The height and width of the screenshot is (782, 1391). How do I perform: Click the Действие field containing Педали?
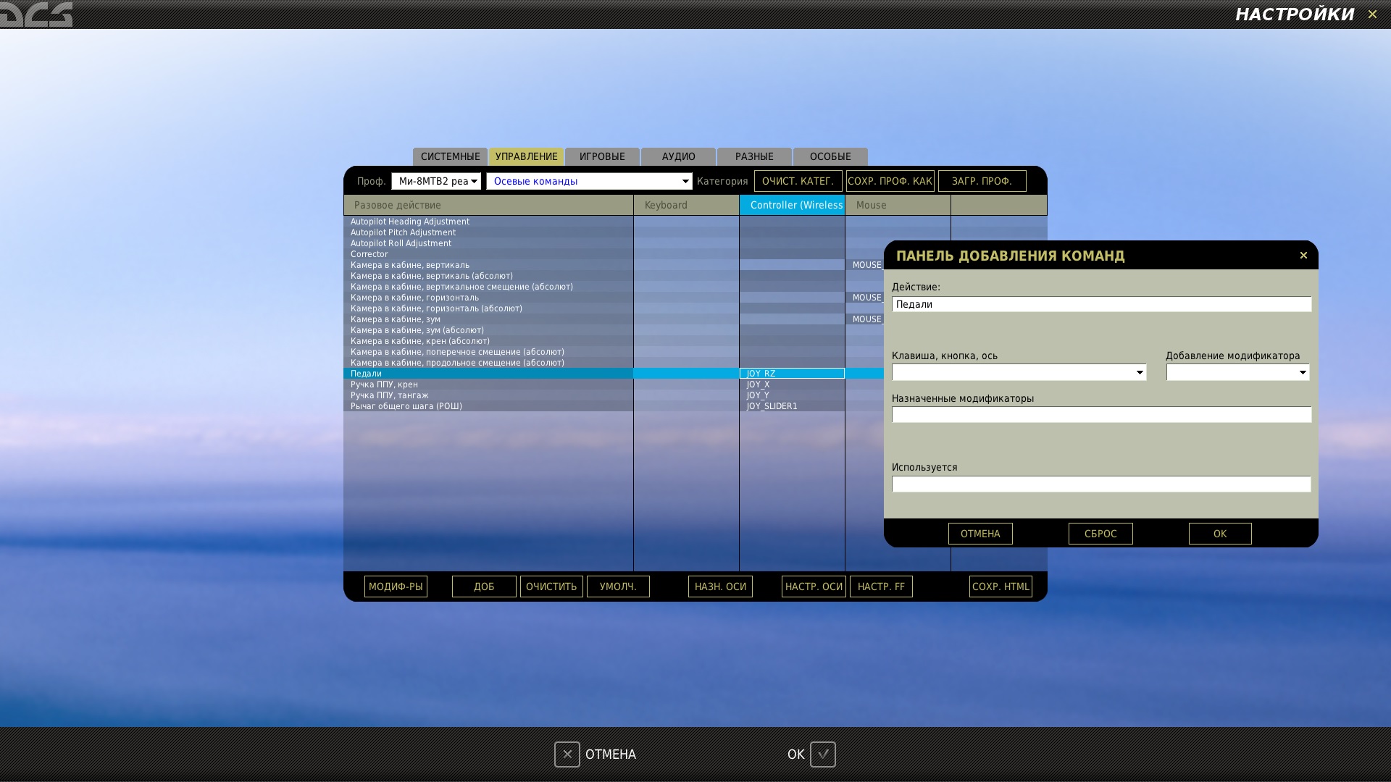pyautogui.click(x=1101, y=304)
